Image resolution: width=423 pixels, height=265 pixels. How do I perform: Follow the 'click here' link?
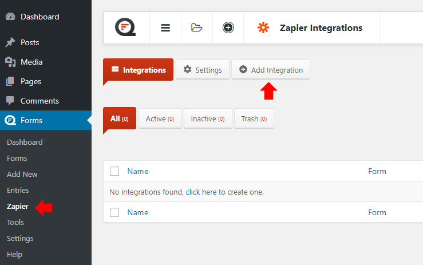point(201,192)
